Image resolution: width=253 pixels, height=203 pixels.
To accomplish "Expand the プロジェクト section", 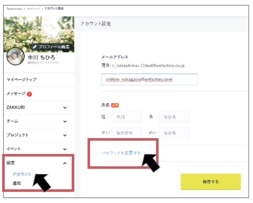I will [x=65, y=135].
